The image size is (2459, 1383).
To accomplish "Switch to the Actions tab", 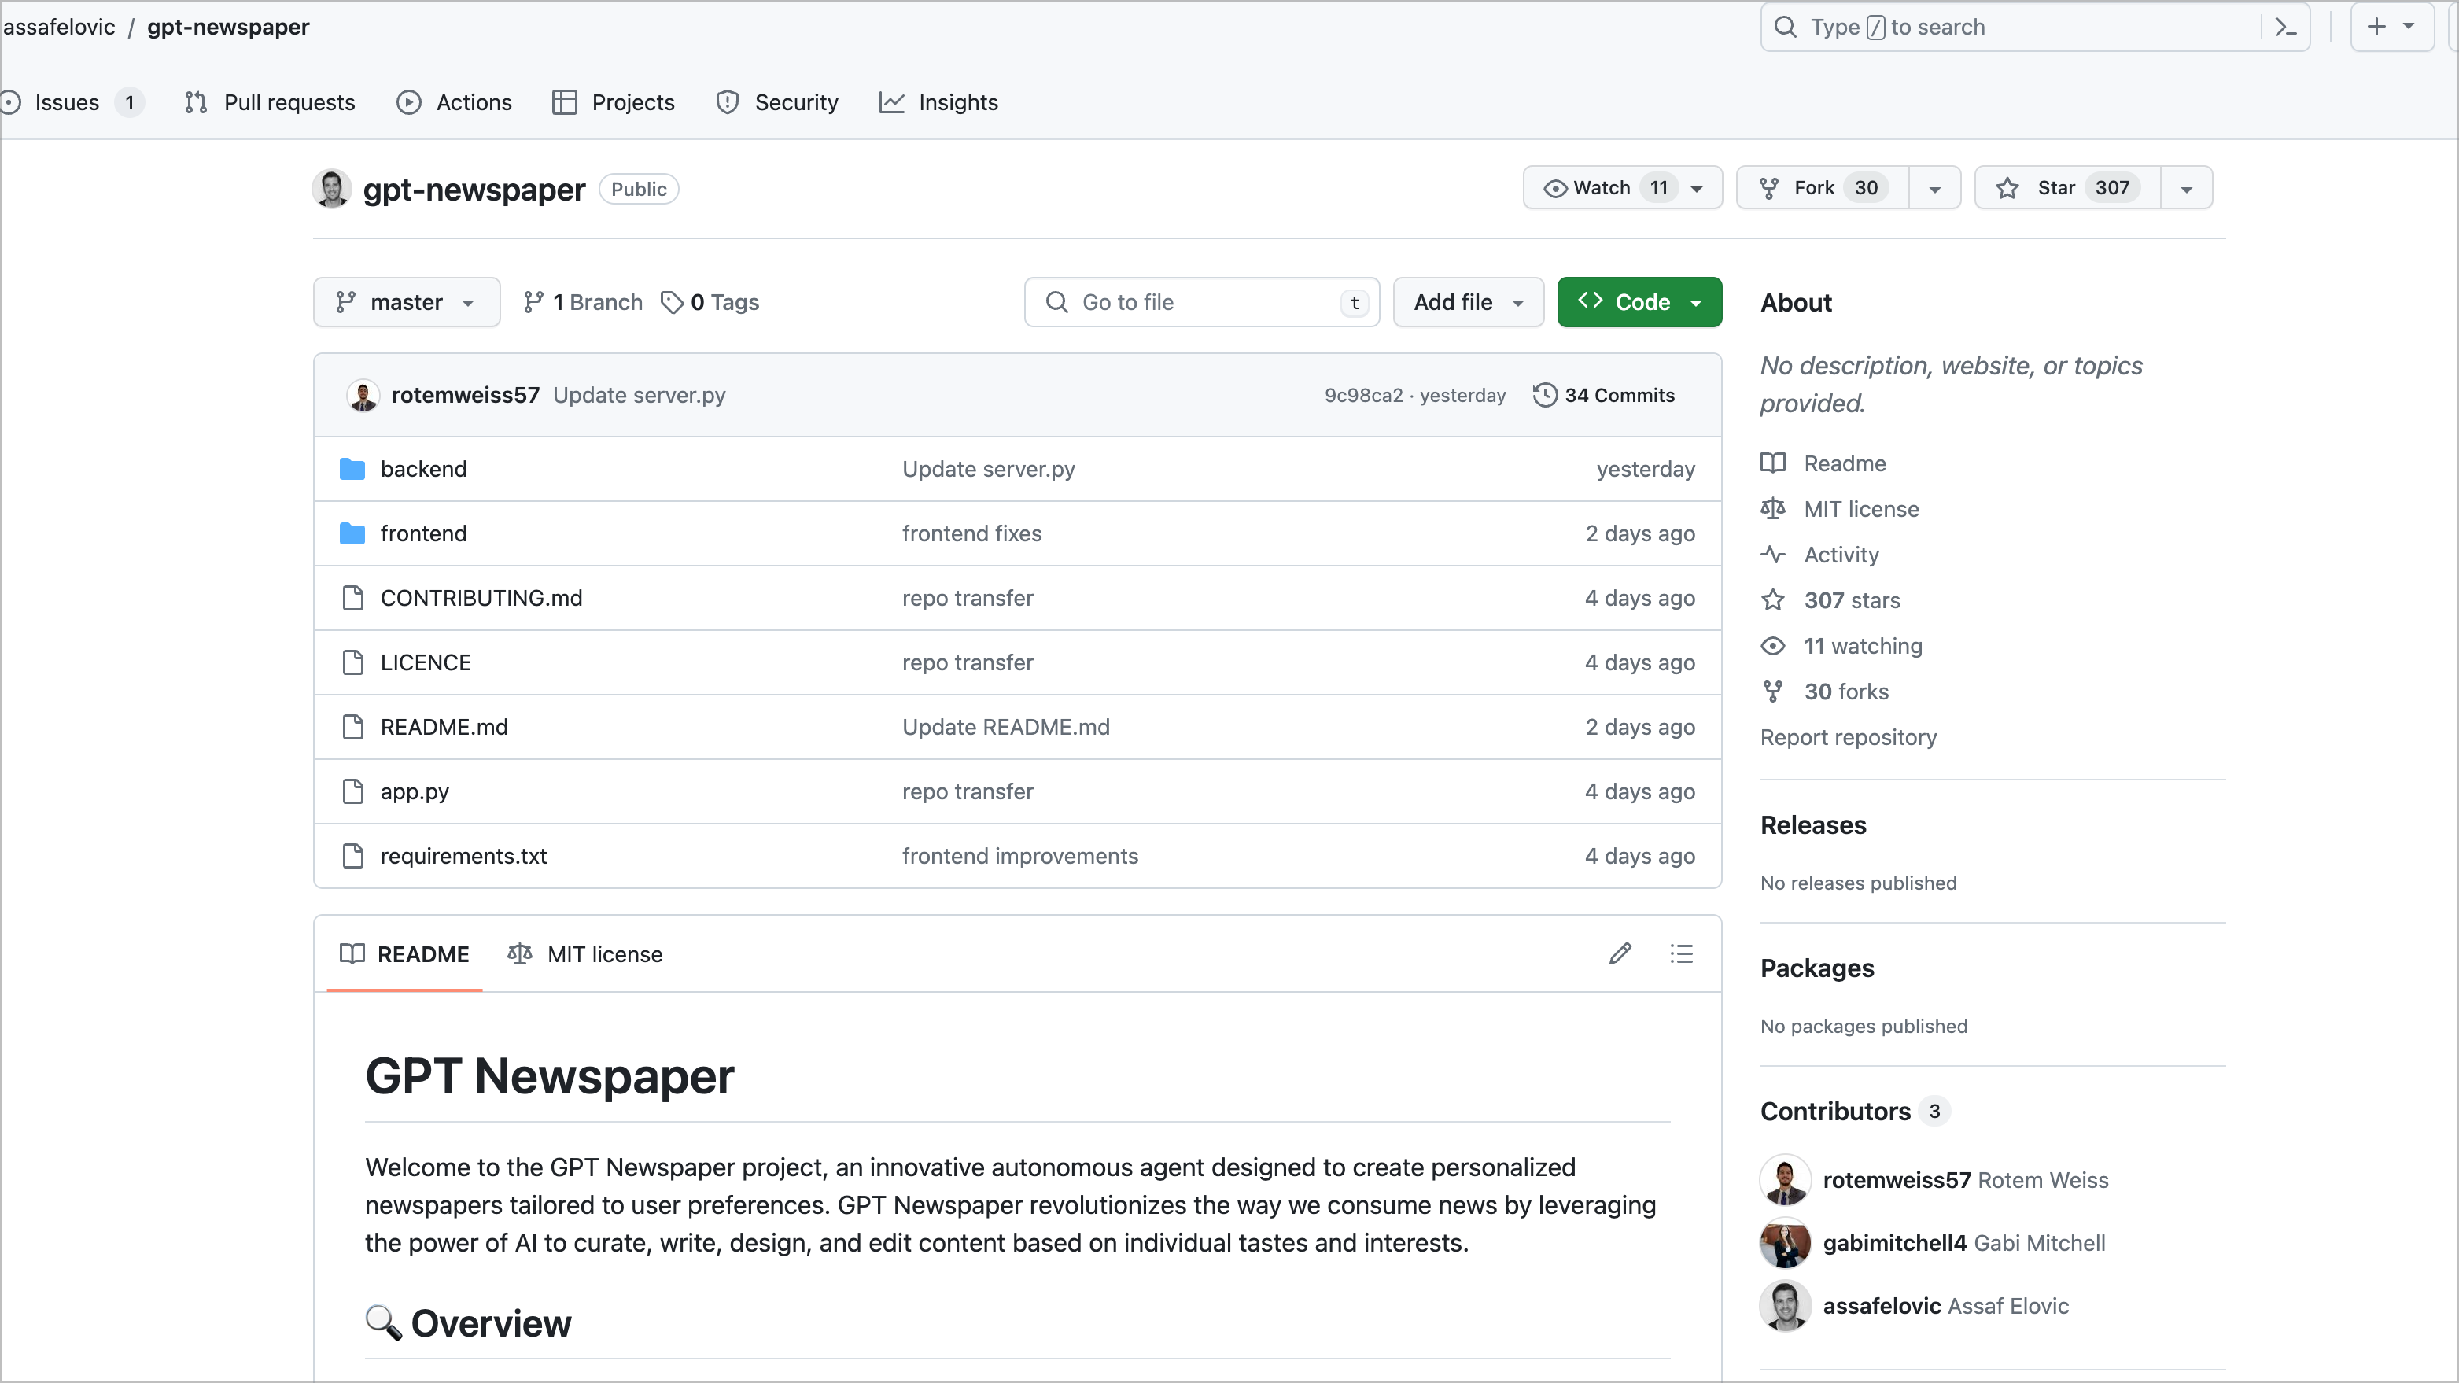I will tap(455, 102).
